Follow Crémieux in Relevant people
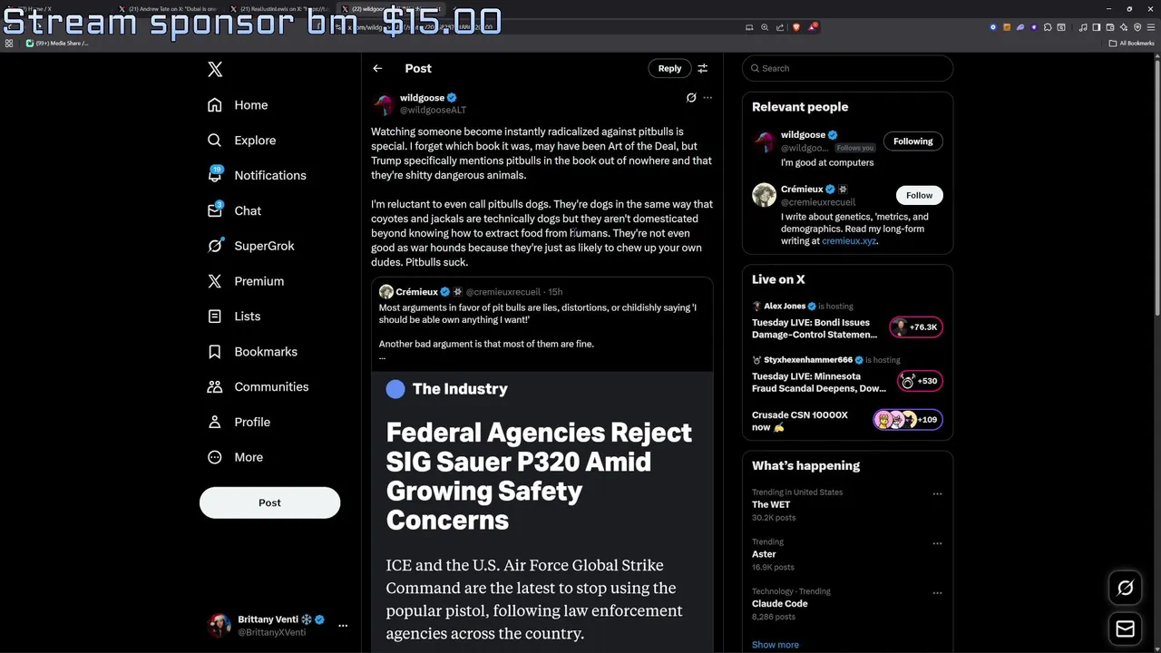1161x653 pixels. pyautogui.click(x=919, y=195)
